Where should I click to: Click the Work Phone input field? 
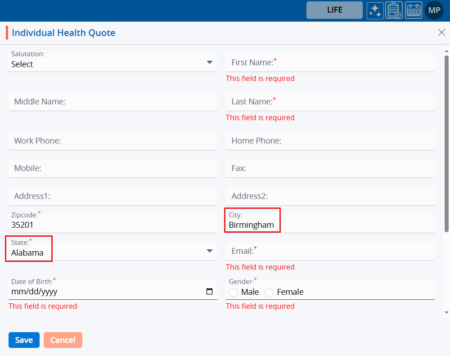coord(112,141)
